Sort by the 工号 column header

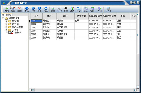click(36, 16)
